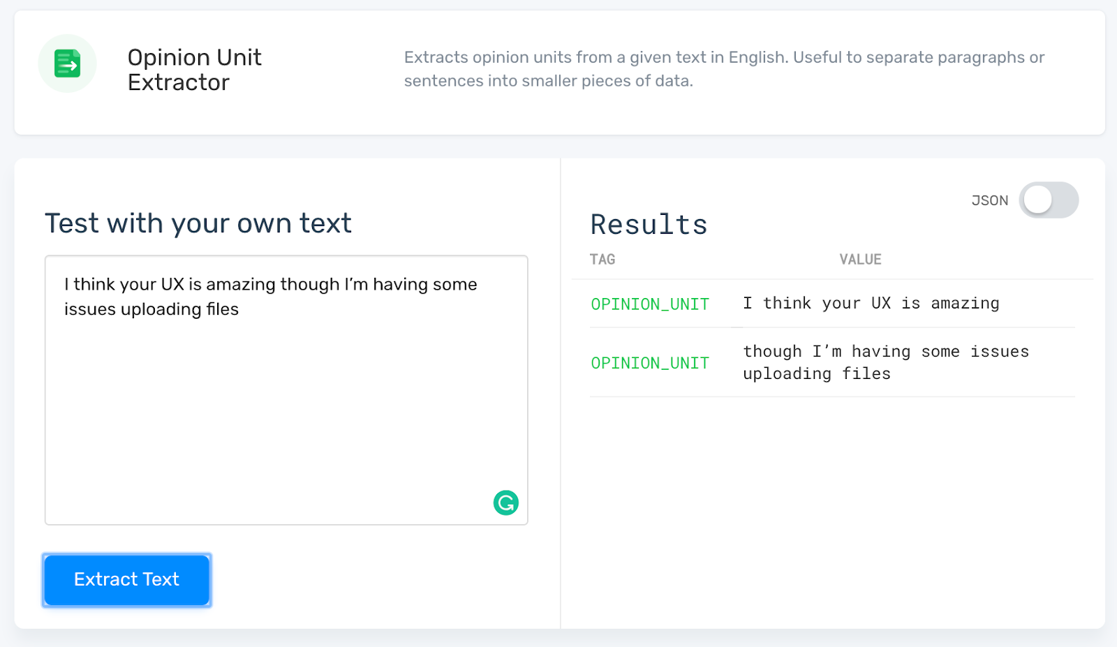Click the TAG column header
Screen dimensions: 1117x647
602,260
